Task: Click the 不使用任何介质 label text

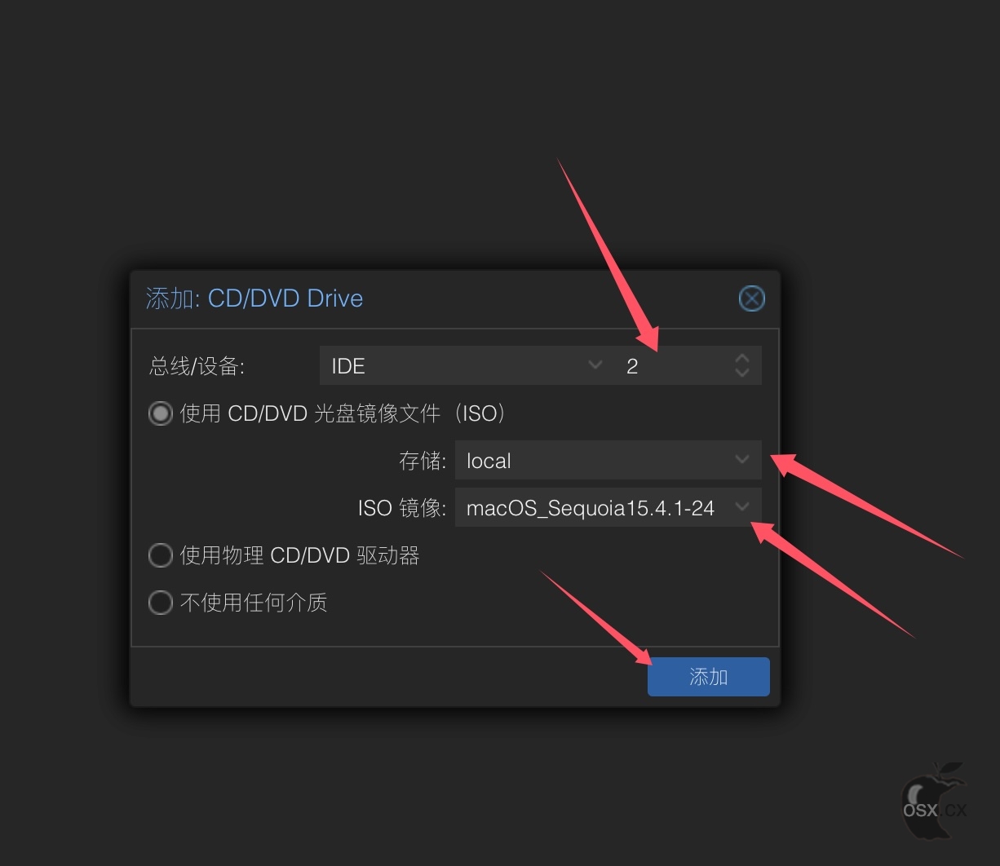Action: click(x=254, y=603)
